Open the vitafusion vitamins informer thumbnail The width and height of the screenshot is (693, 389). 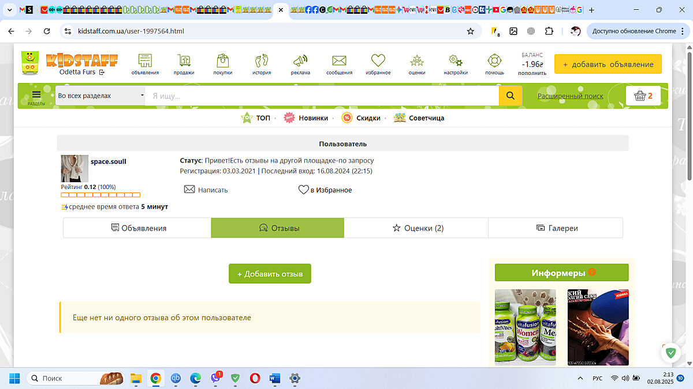(x=525, y=327)
